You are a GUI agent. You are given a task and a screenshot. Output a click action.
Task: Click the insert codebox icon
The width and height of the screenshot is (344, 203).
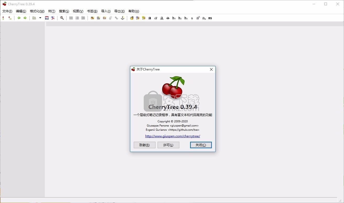[104, 18]
